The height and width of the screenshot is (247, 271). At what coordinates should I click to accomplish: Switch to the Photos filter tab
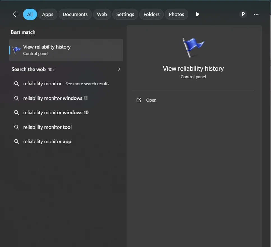176,14
